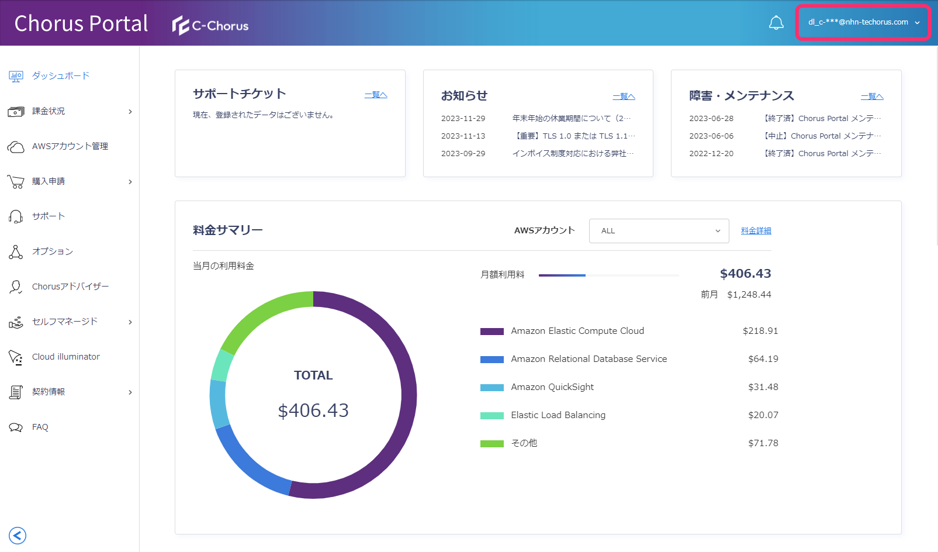Open the お知らせ 一覧へ link
The image size is (938, 552).
(x=624, y=96)
